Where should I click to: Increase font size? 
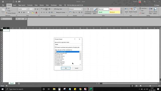pos(35,9)
